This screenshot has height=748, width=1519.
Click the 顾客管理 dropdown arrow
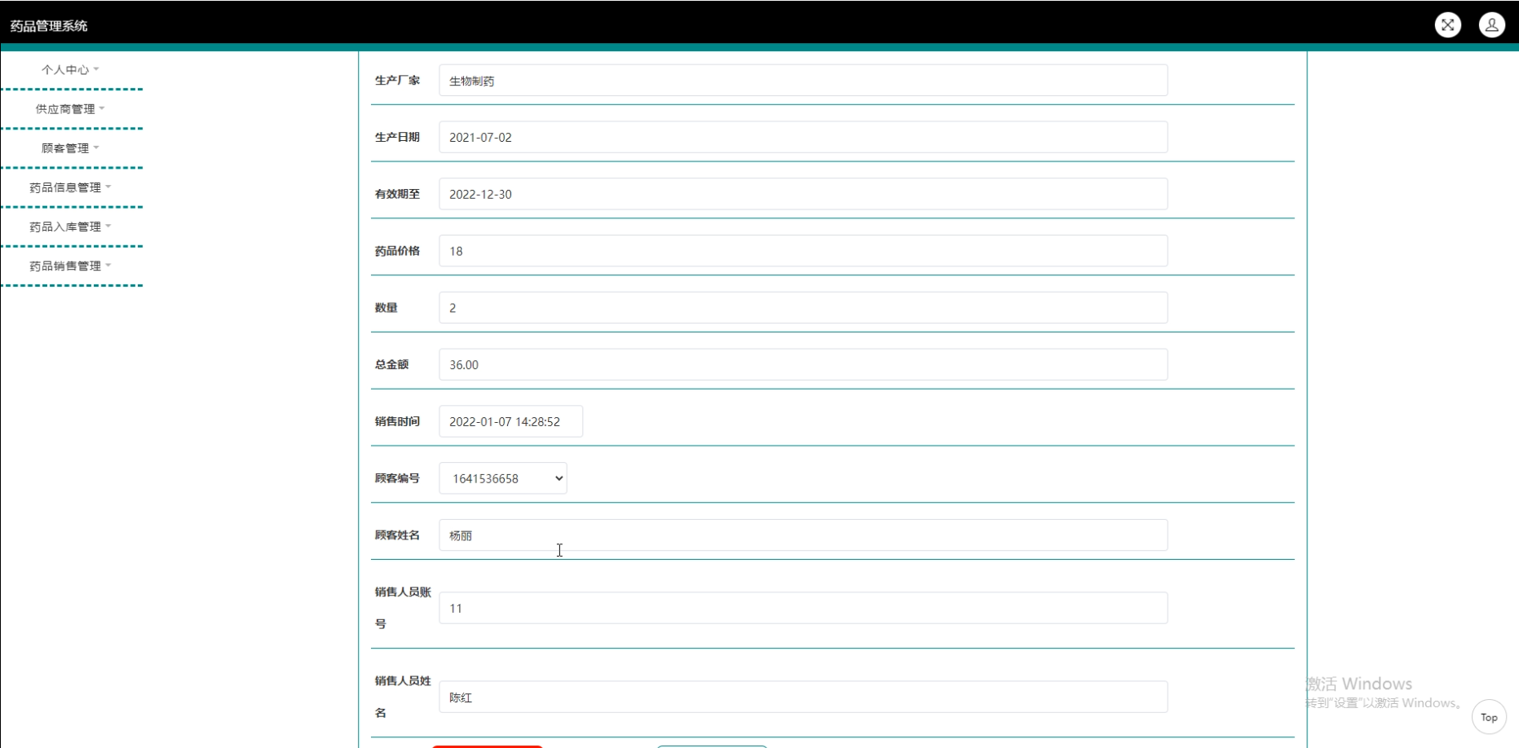point(96,147)
